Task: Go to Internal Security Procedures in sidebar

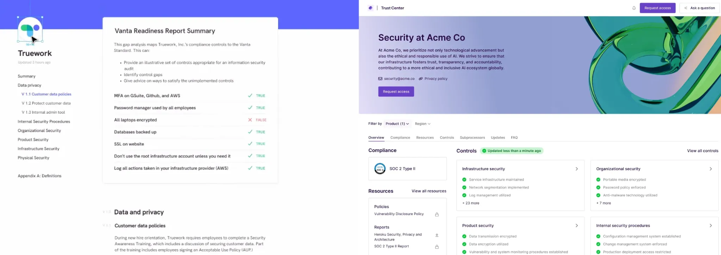Action: 44,122
